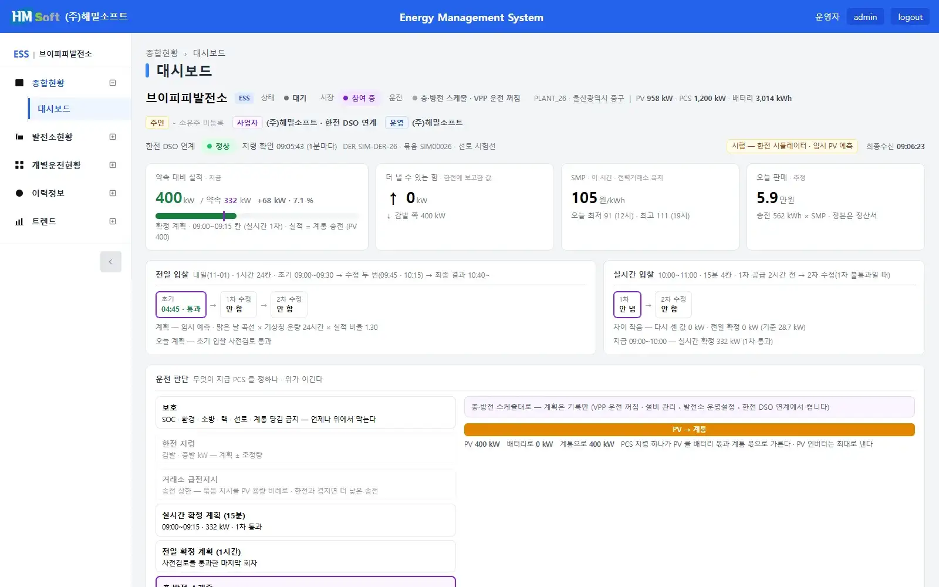939x587 pixels.
Task: Click the 트렌드 bar chart icon
Action: coord(19,221)
